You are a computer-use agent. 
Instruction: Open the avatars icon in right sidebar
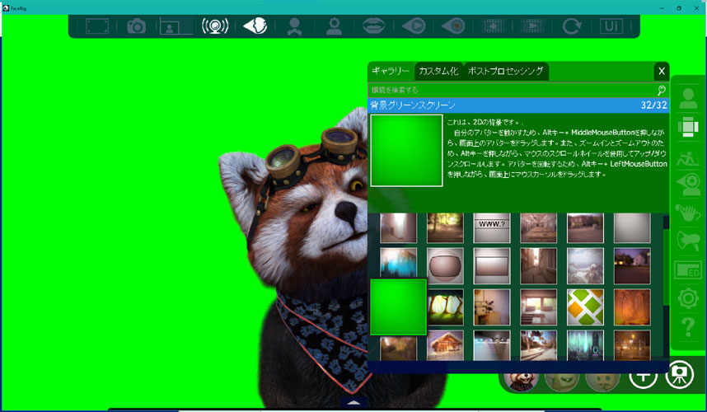(x=688, y=99)
